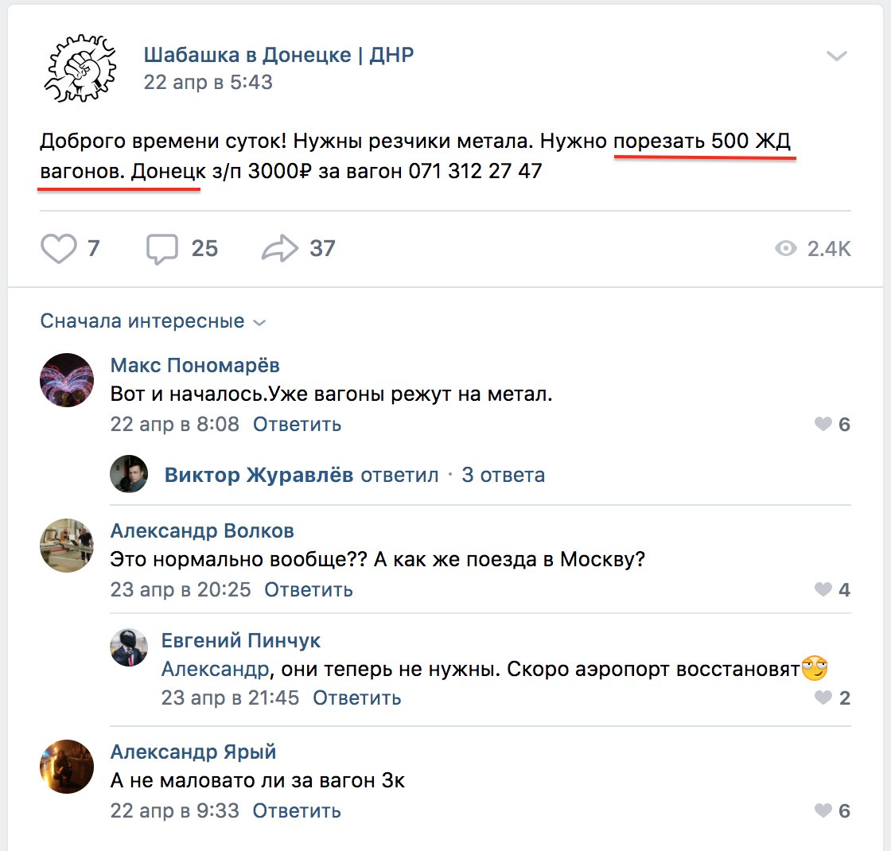891x851 pixels.
Task: Open the group avatar with gear logo
Action: click(80, 68)
